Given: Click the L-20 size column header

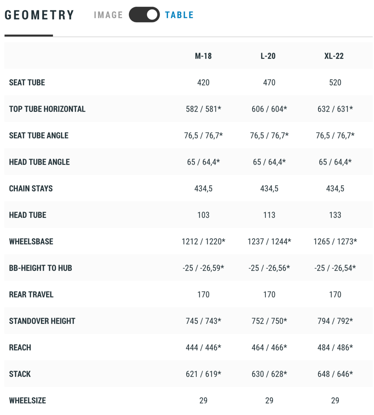Looking at the screenshot, I should [x=268, y=56].
